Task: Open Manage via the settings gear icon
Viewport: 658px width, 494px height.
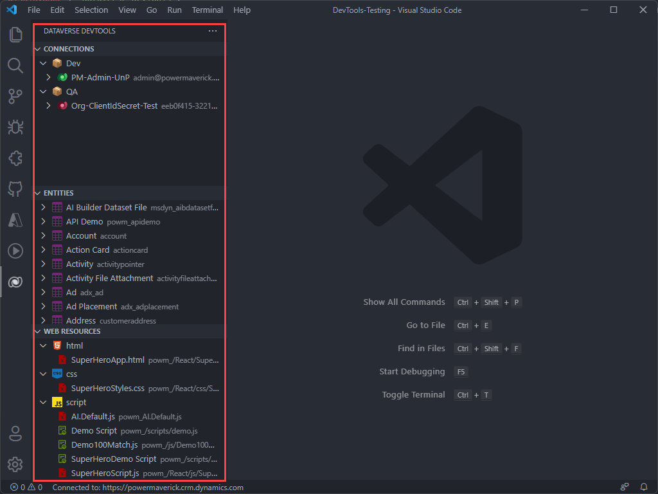Action: pyautogui.click(x=15, y=464)
